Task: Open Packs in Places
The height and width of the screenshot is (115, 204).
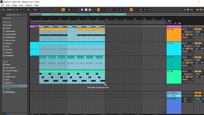Action: (x=8, y=65)
